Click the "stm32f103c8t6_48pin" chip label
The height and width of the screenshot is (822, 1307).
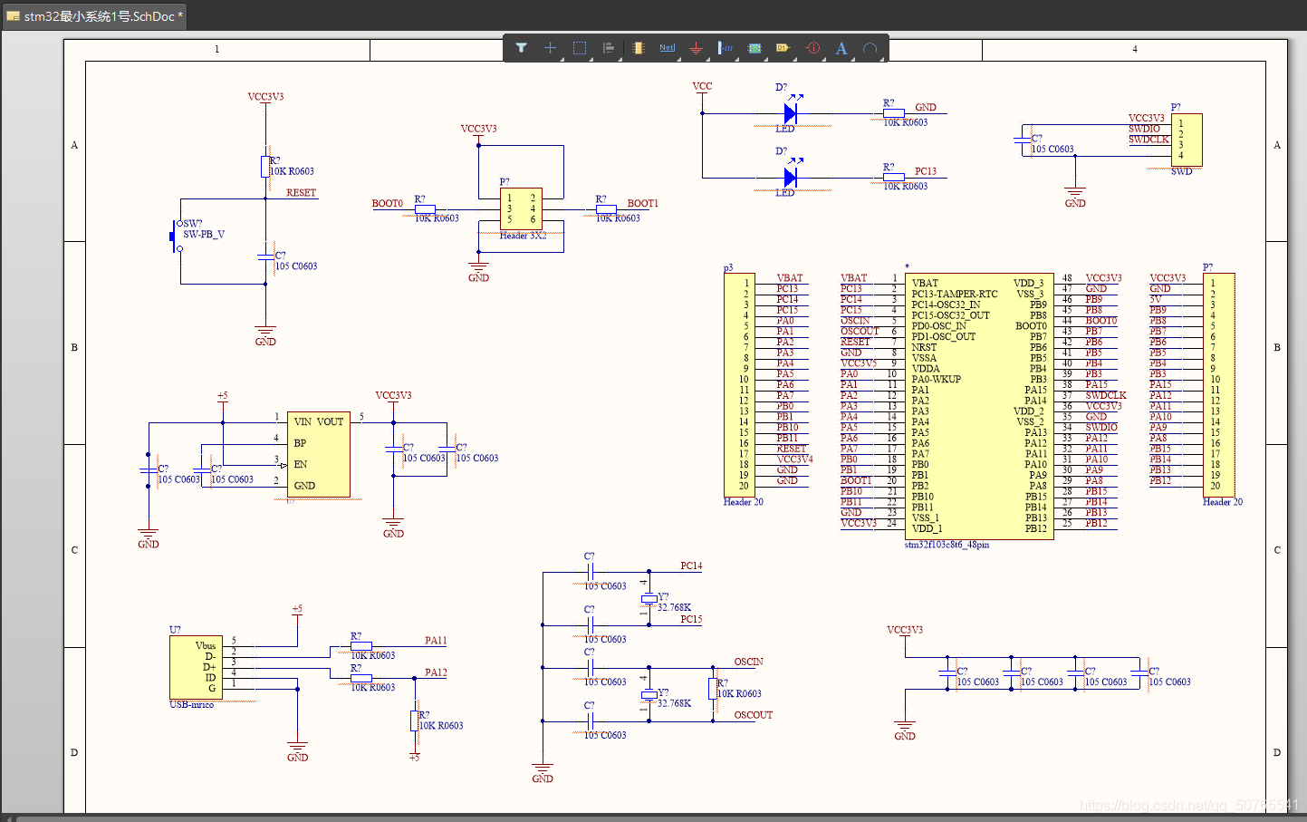pyautogui.click(x=947, y=545)
